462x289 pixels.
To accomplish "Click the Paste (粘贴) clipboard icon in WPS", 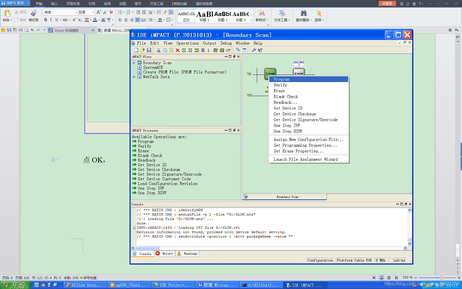I will coord(7,13).
